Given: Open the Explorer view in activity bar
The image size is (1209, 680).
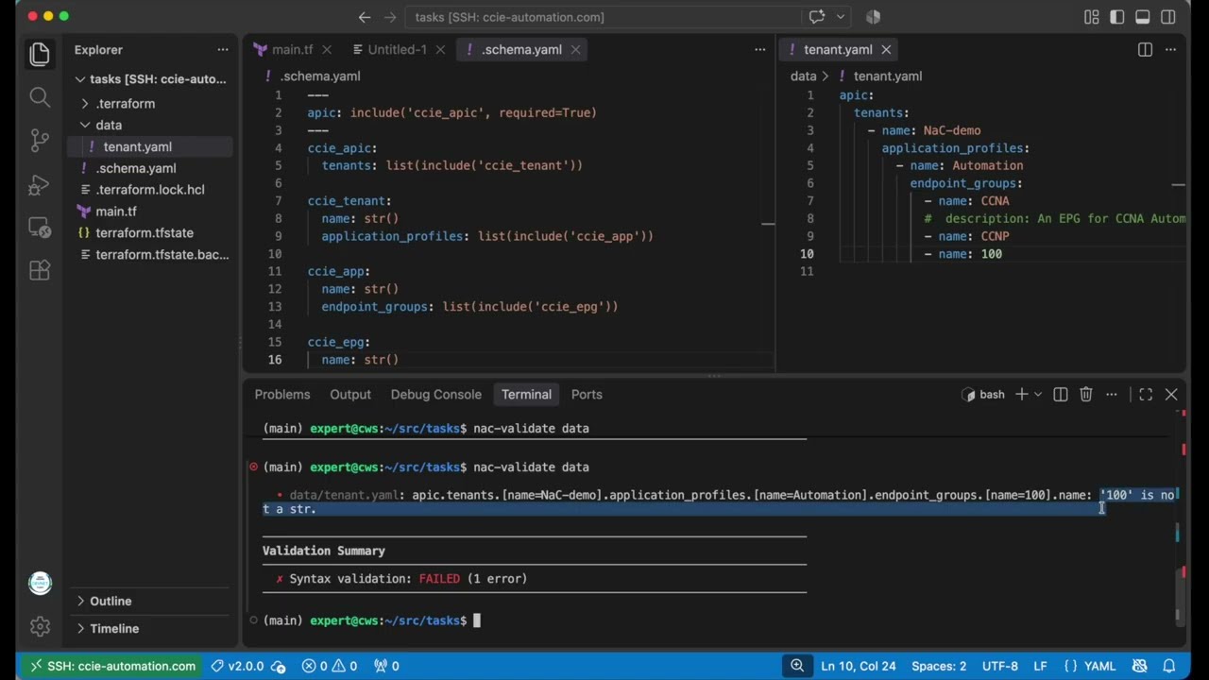Looking at the screenshot, I should [x=40, y=54].
